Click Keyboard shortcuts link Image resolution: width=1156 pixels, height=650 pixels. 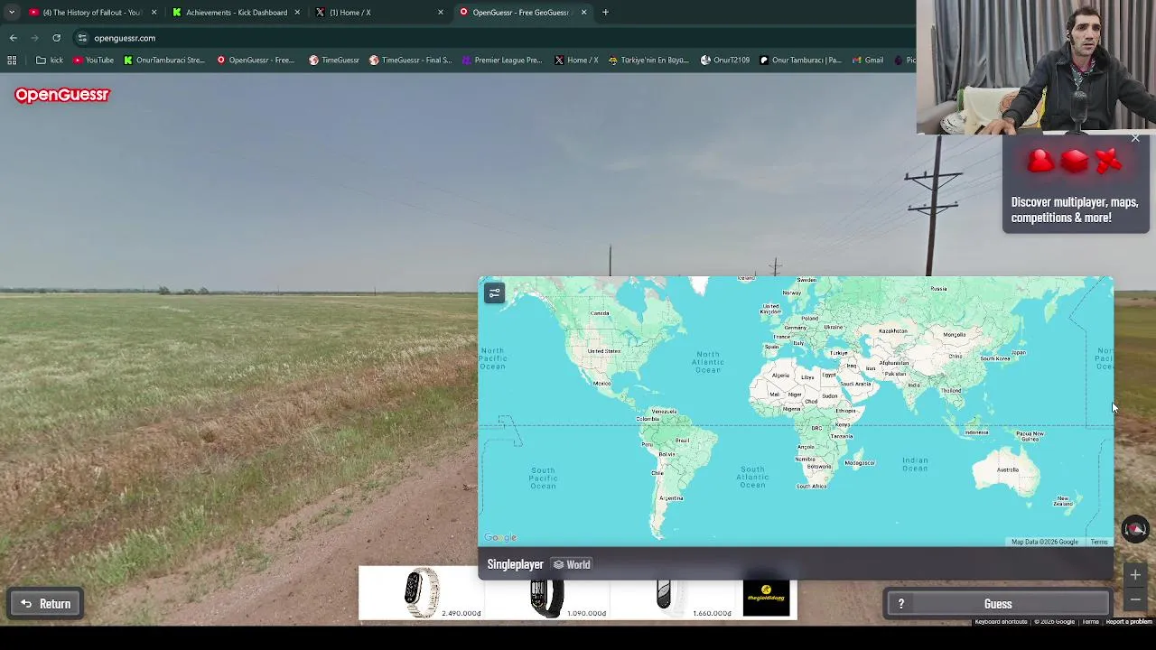click(x=1001, y=621)
